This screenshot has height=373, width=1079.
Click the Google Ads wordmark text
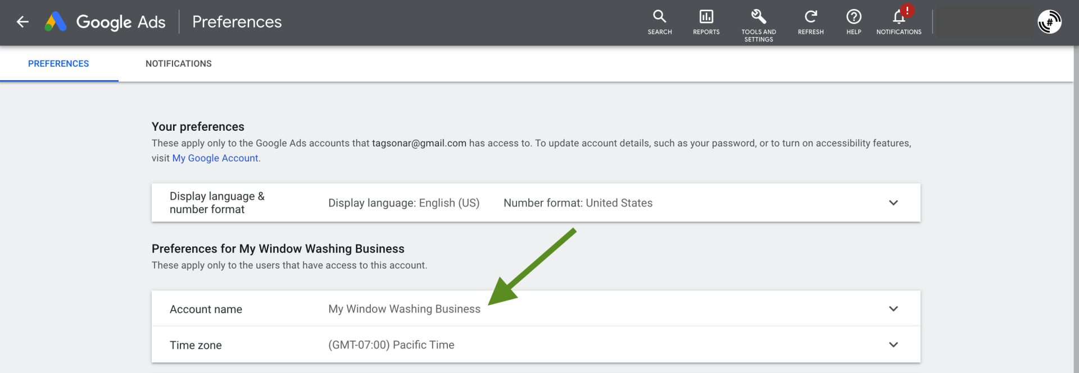point(121,22)
